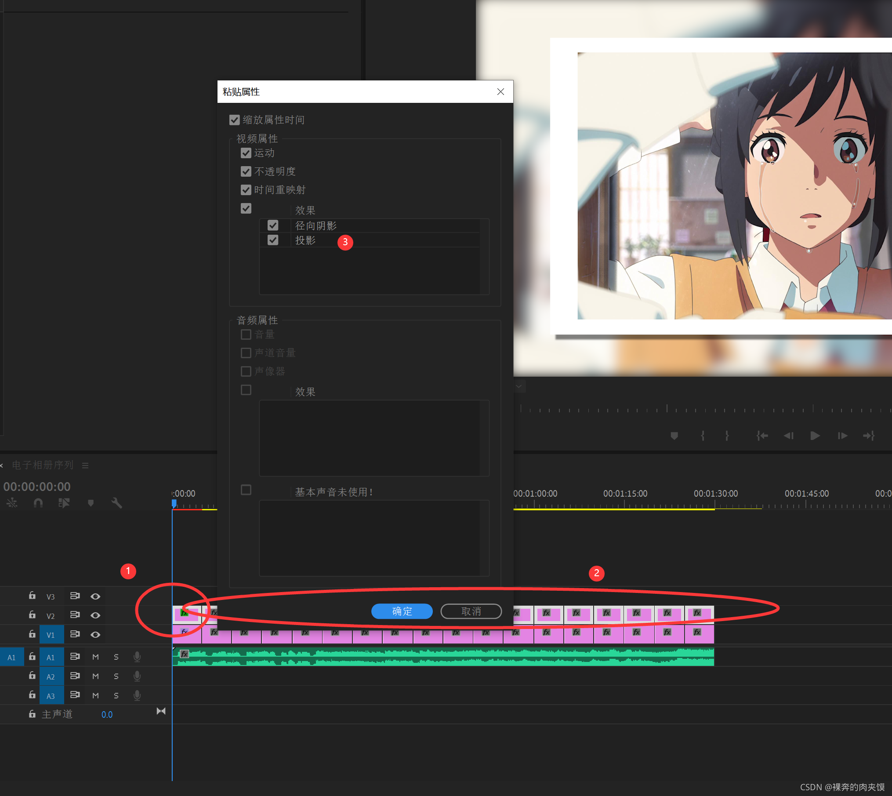
Task: Toggle the 基本声音未使用 checkbox
Action: click(246, 490)
